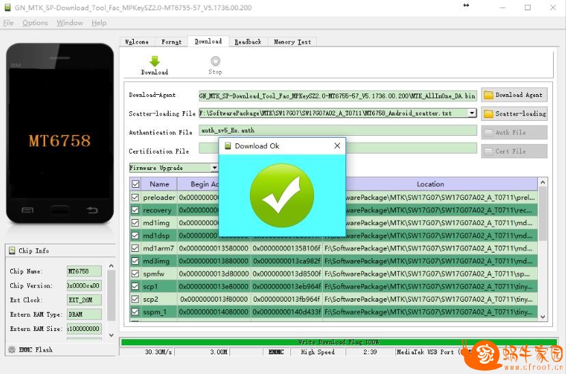Image resolution: width=566 pixels, height=374 pixels.
Task: Click the green Write Download Flag progress bar
Action: [x=339, y=342]
